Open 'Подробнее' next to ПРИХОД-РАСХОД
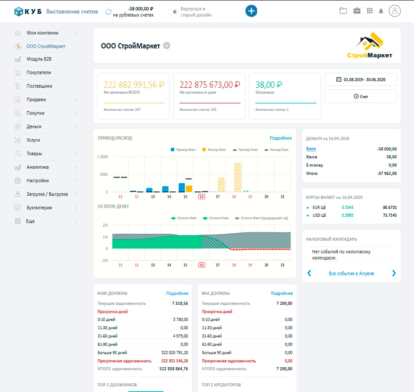The width and height of the screenshot is (414, 392). point(281,137)
